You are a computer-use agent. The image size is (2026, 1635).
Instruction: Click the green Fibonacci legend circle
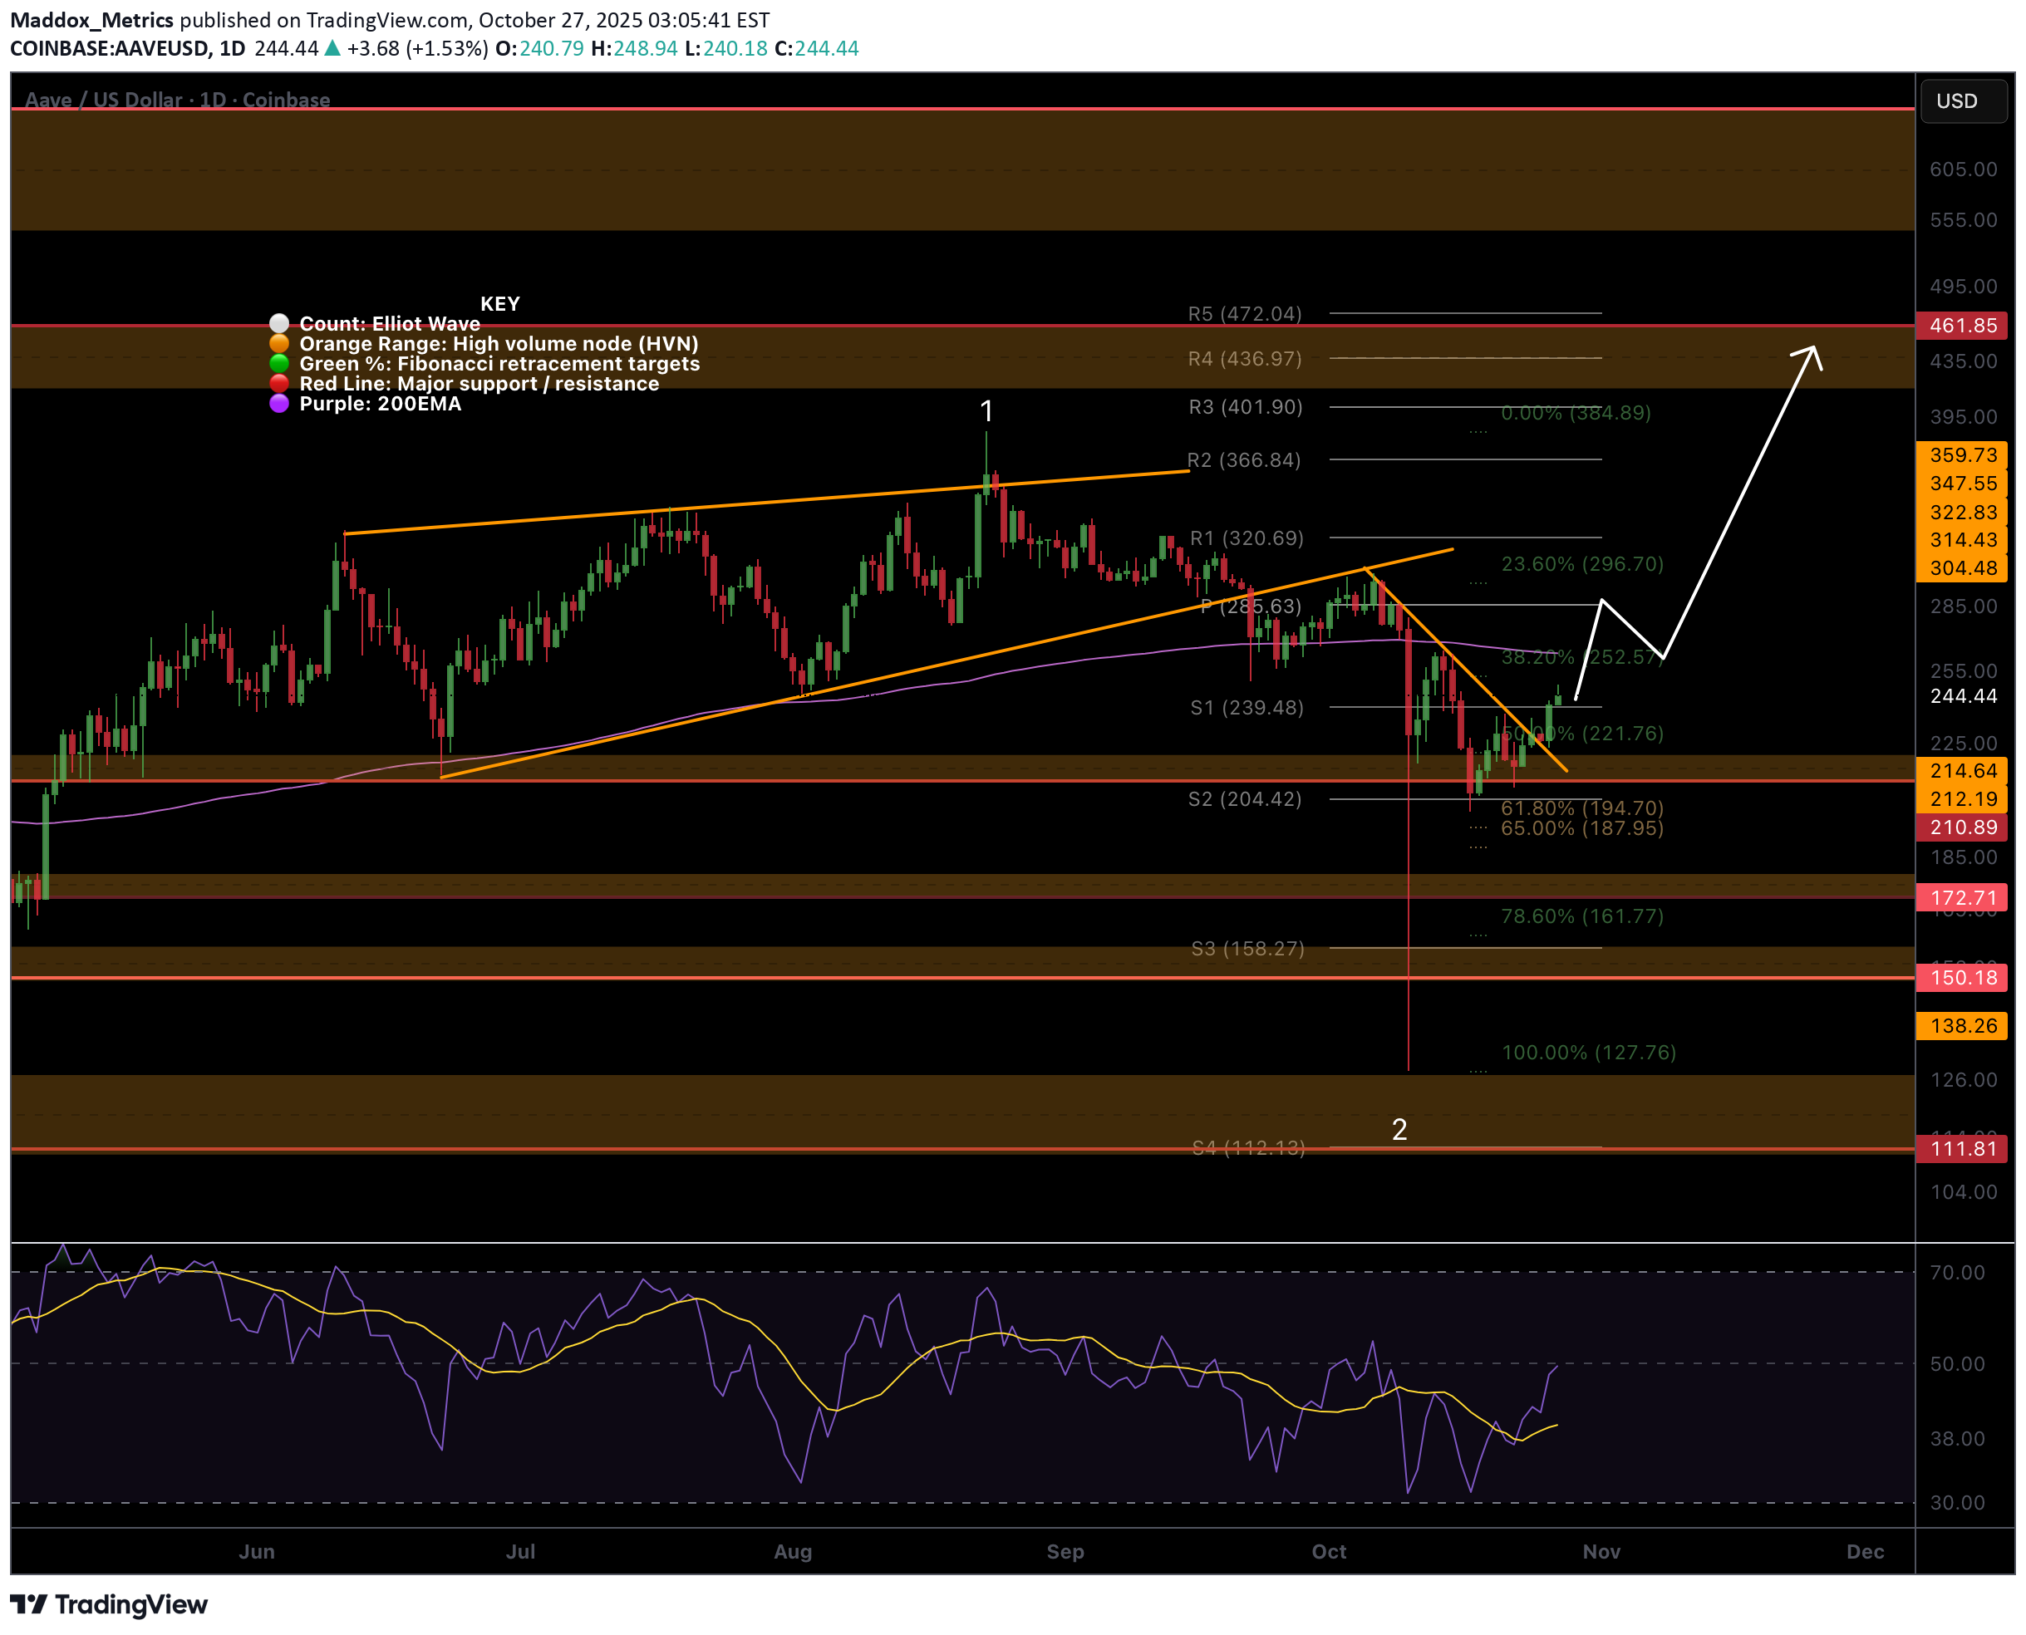coord(278,364)
